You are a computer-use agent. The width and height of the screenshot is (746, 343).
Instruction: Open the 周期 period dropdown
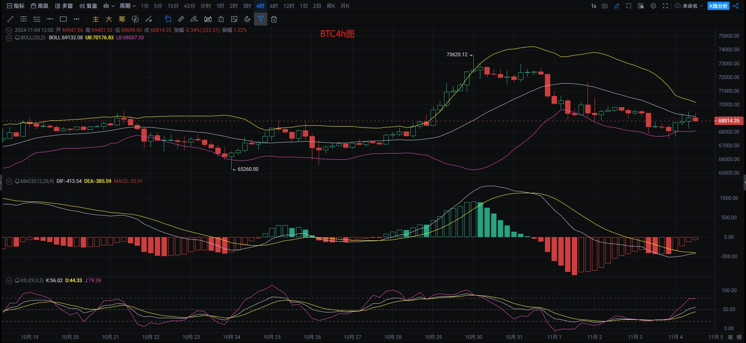(x=127, y=6)
